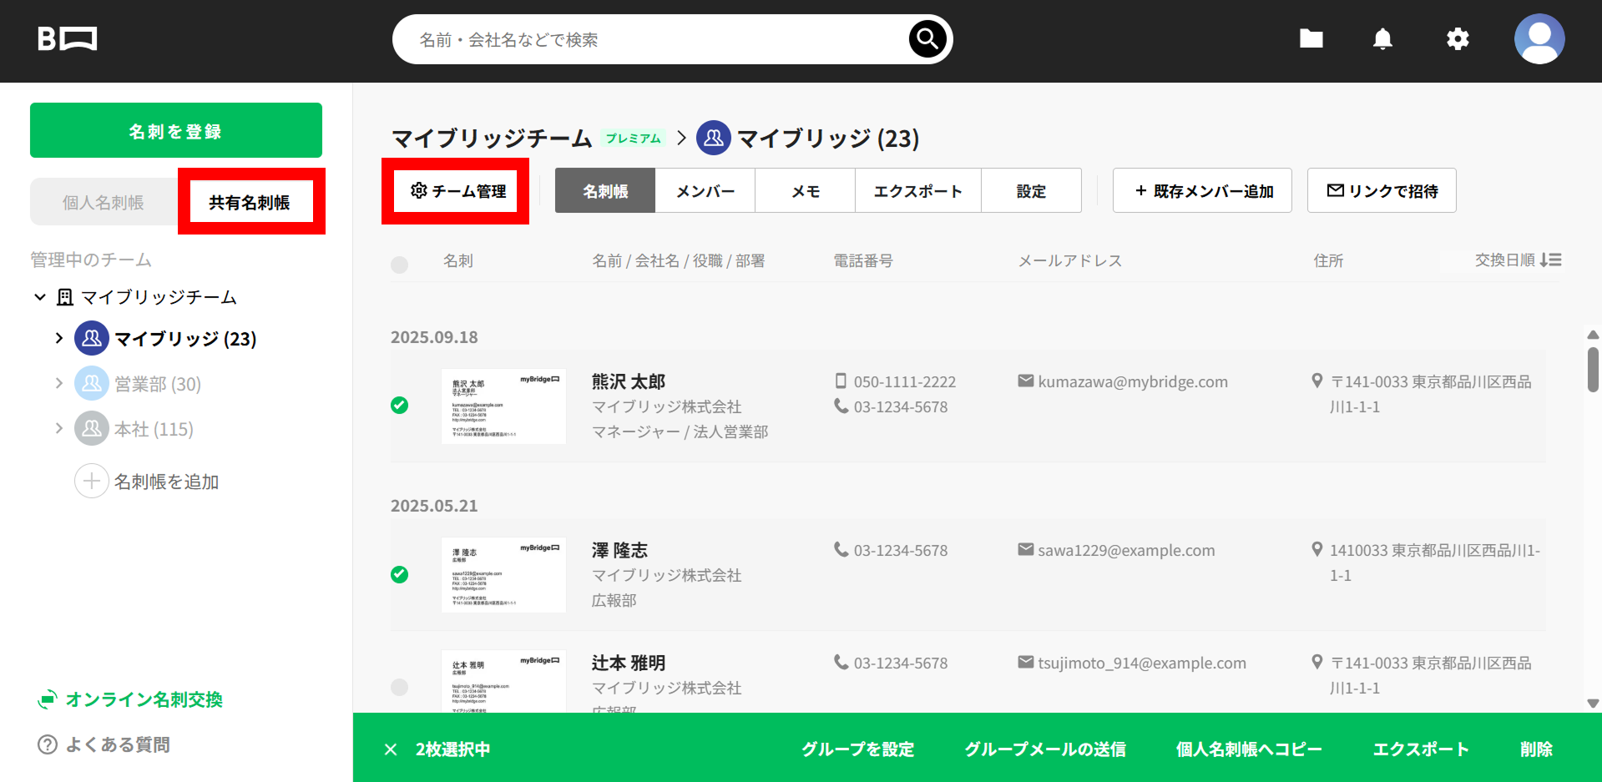Open よくある質問 link
Screen dimensions: 1602x782
[104, 744]
